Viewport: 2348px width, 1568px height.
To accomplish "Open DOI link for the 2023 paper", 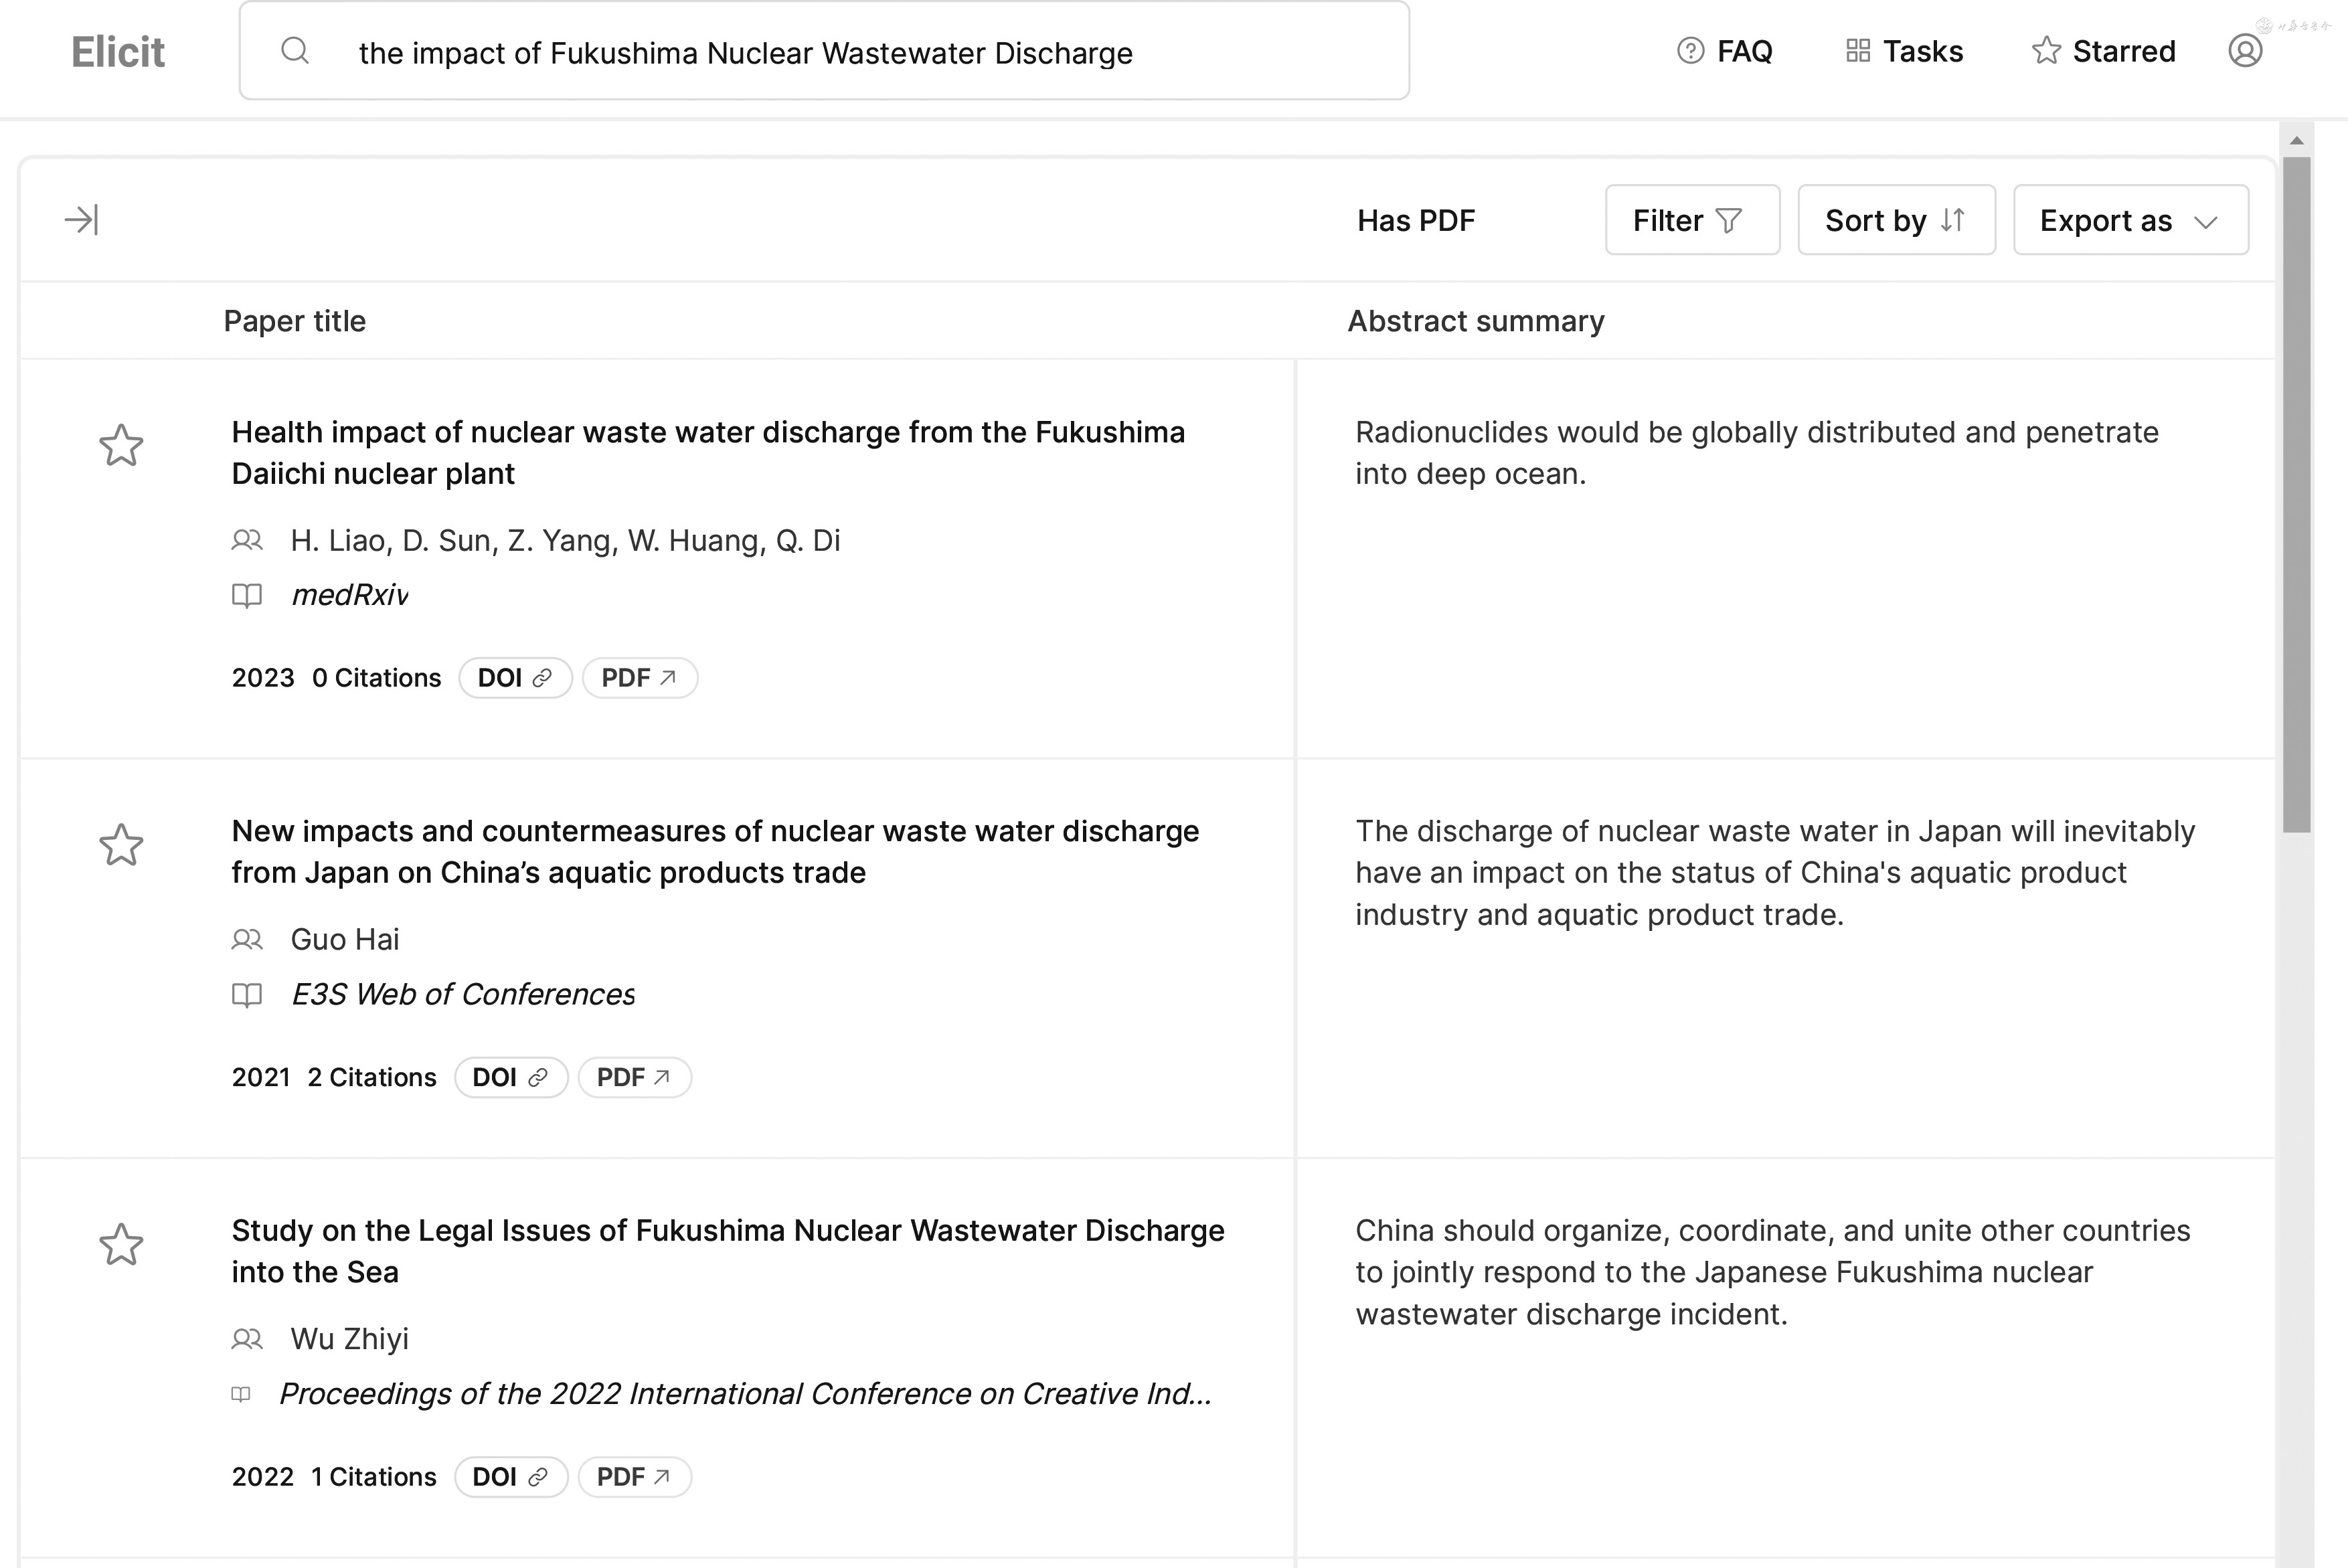I will (x=515, y=678).
